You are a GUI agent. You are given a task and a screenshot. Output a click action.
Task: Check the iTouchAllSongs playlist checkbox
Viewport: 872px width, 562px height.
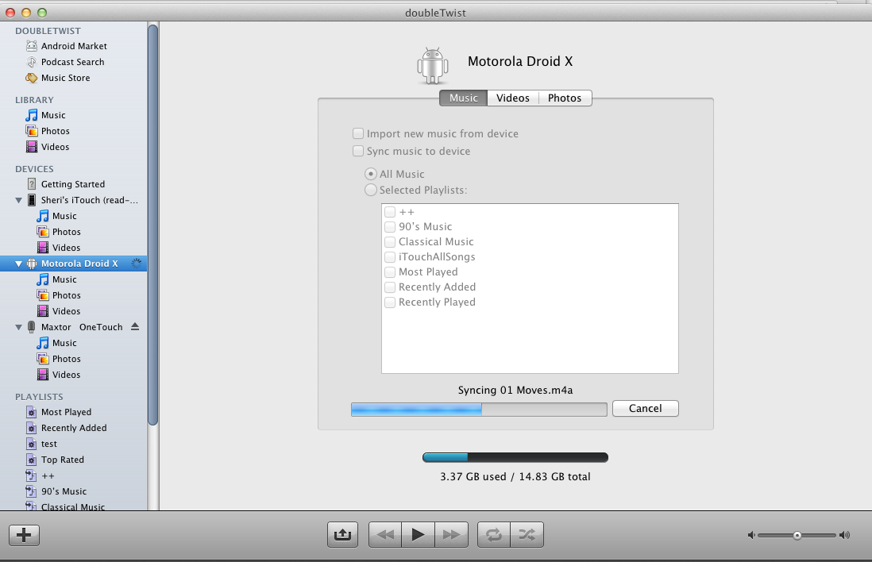390,257
